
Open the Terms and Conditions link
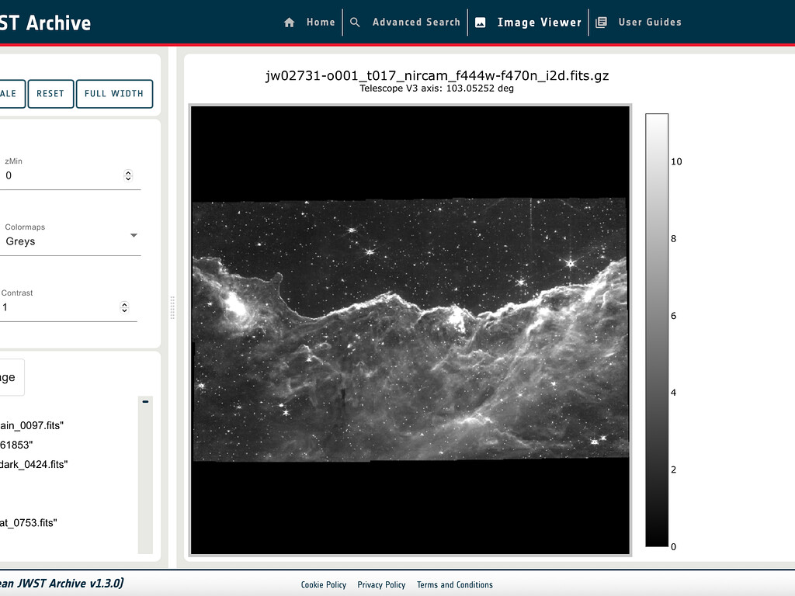coord(454,585)
